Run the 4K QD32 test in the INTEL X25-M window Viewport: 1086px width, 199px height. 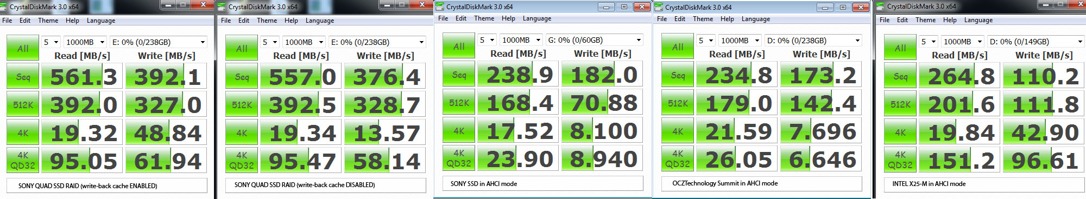[x=900, y=160]
